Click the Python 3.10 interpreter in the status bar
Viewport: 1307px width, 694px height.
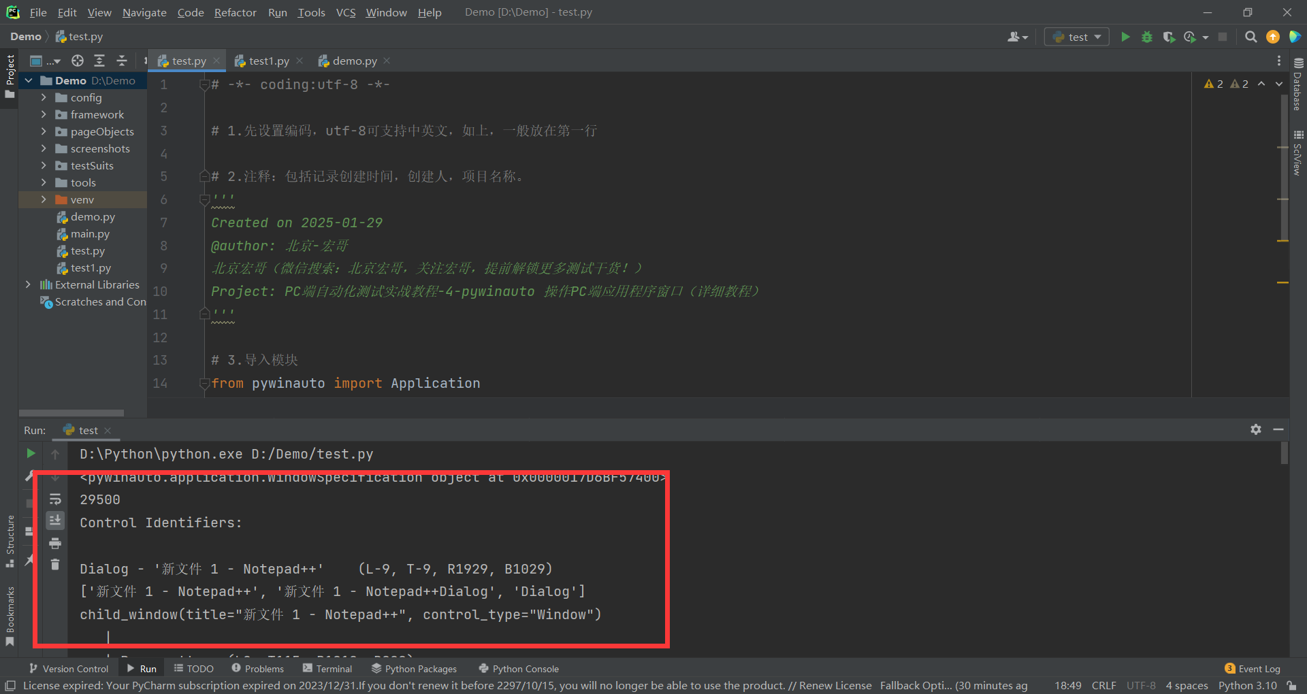pos(1247,685)
